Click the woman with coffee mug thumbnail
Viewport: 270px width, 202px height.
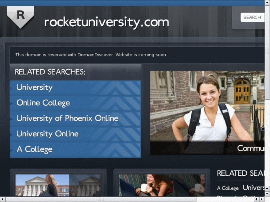point(162,185)
